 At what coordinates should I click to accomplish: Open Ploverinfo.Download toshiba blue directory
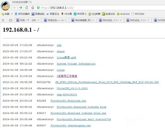point(82,107)
